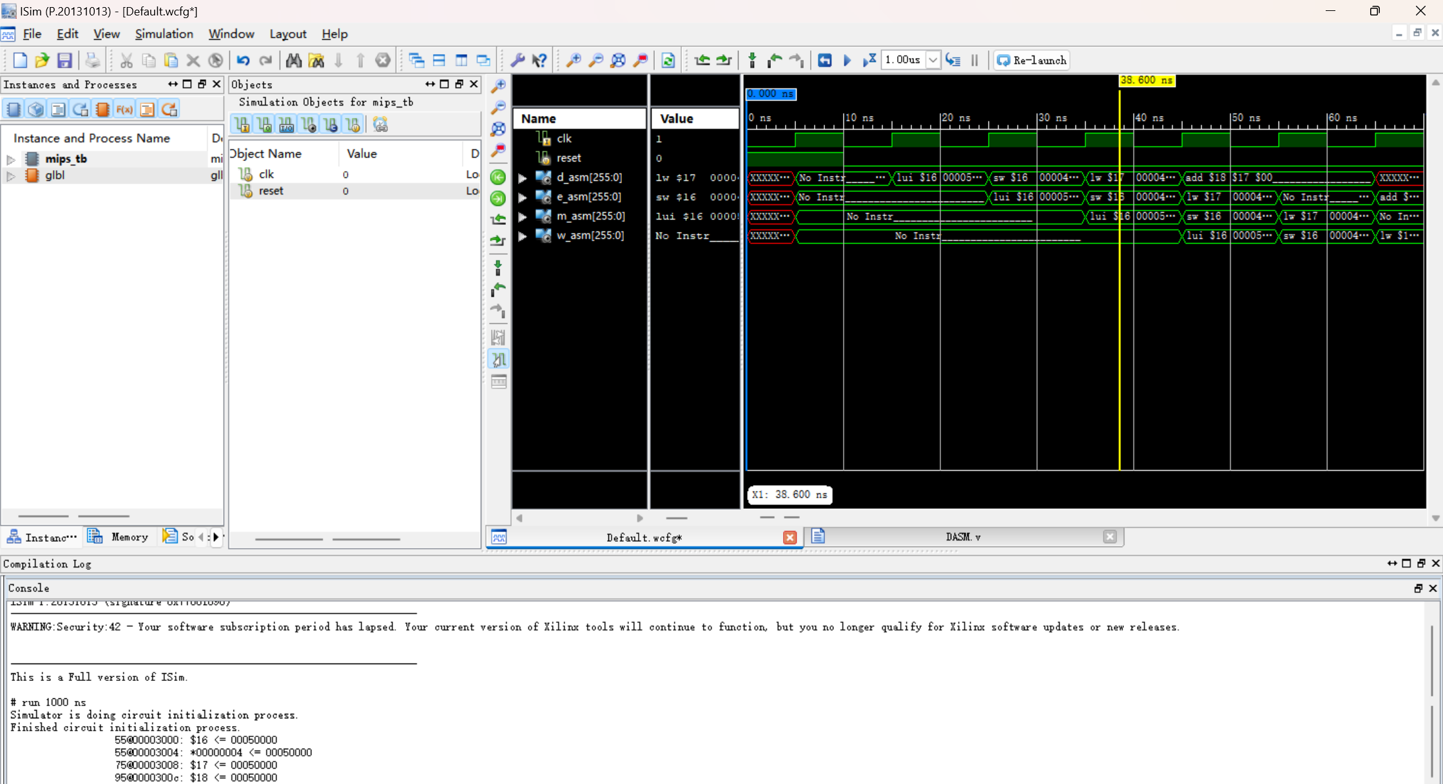Click Zoom In icon beside waveform
1443x784 pixels.
(x=498, y=86)
